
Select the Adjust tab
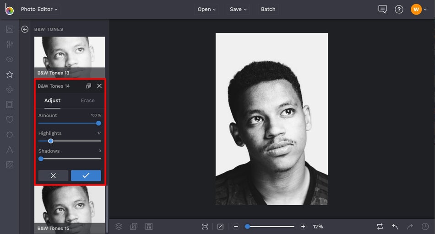(52, 101)
